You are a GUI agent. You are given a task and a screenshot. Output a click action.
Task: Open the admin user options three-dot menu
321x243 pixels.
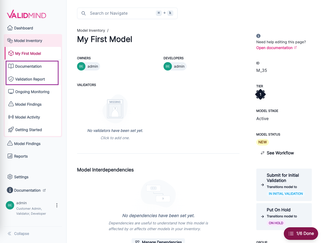pyautogui.click(x=57, y=205)
